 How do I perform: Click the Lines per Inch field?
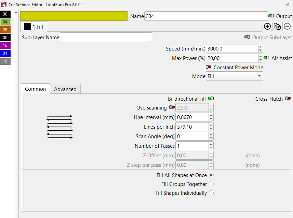pos(192,127)
